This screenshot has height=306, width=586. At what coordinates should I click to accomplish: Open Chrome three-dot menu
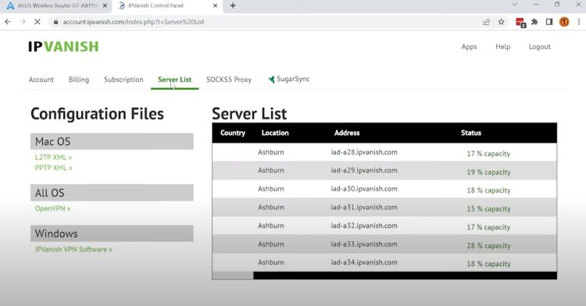579,22
